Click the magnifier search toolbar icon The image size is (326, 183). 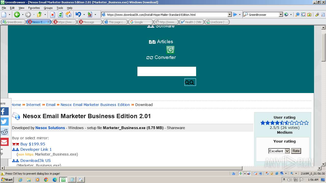coord(297,14)
